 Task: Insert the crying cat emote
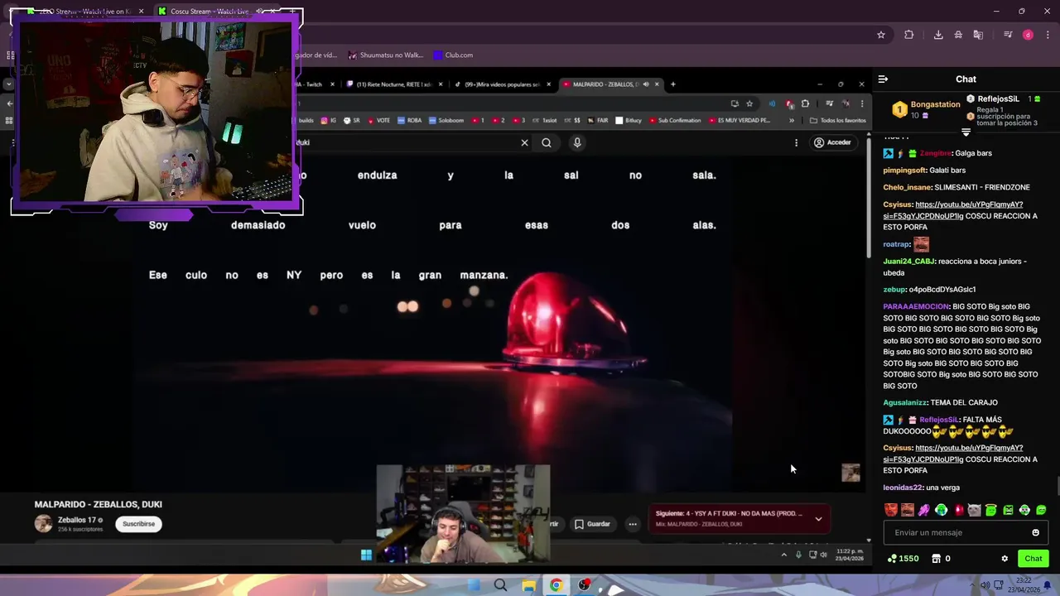click(975, 510)
